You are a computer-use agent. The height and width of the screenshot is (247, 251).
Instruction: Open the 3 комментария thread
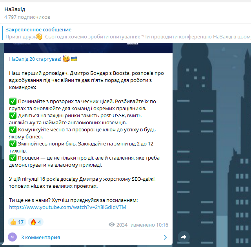pyautogui.click(x=88, y=237)
